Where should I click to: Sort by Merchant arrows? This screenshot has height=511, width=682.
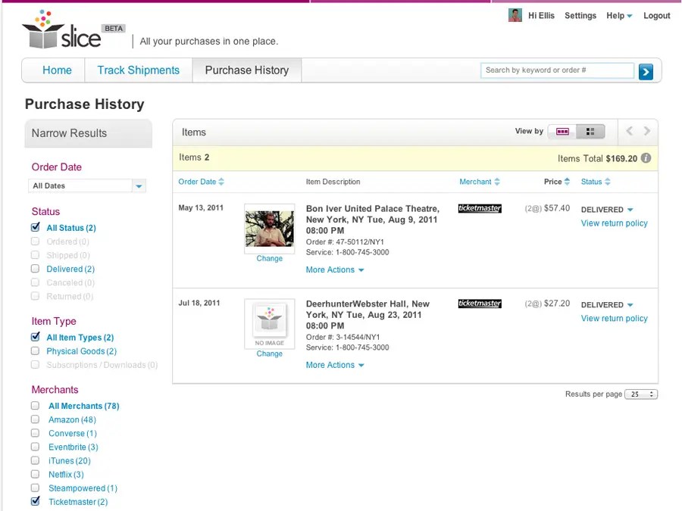pos(497,182)
